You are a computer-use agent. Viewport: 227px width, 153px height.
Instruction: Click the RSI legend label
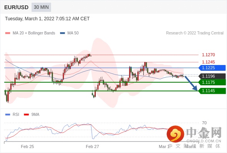[x=16, y=115]
